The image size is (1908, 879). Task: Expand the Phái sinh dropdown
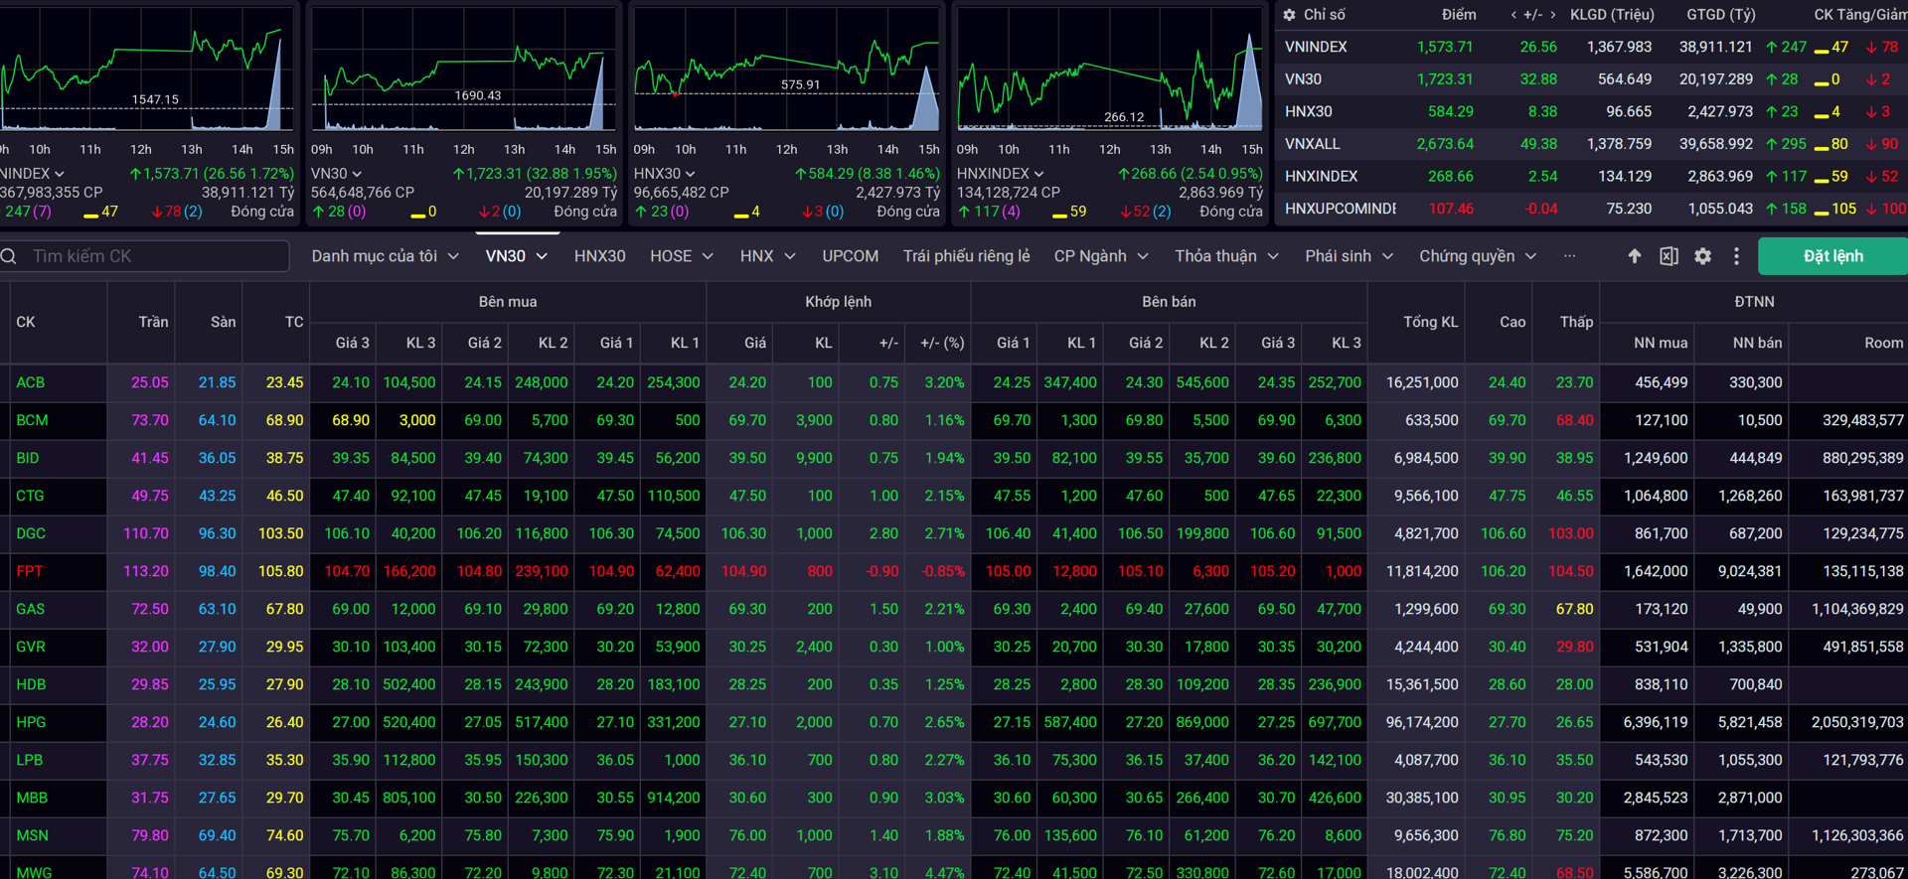(x=1349, y=256)
